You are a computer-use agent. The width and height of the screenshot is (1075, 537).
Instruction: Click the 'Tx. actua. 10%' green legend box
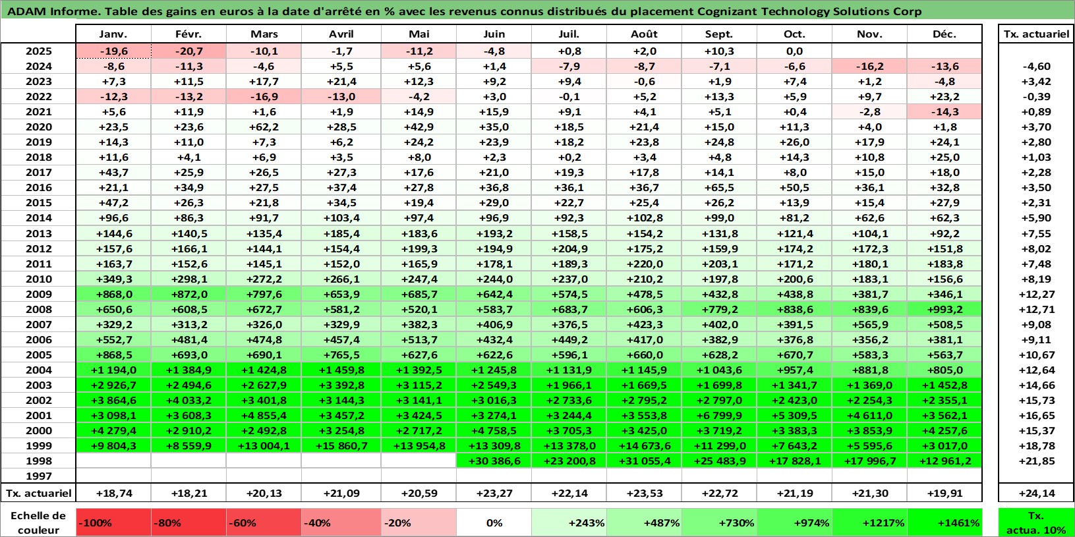point(1036,523)
